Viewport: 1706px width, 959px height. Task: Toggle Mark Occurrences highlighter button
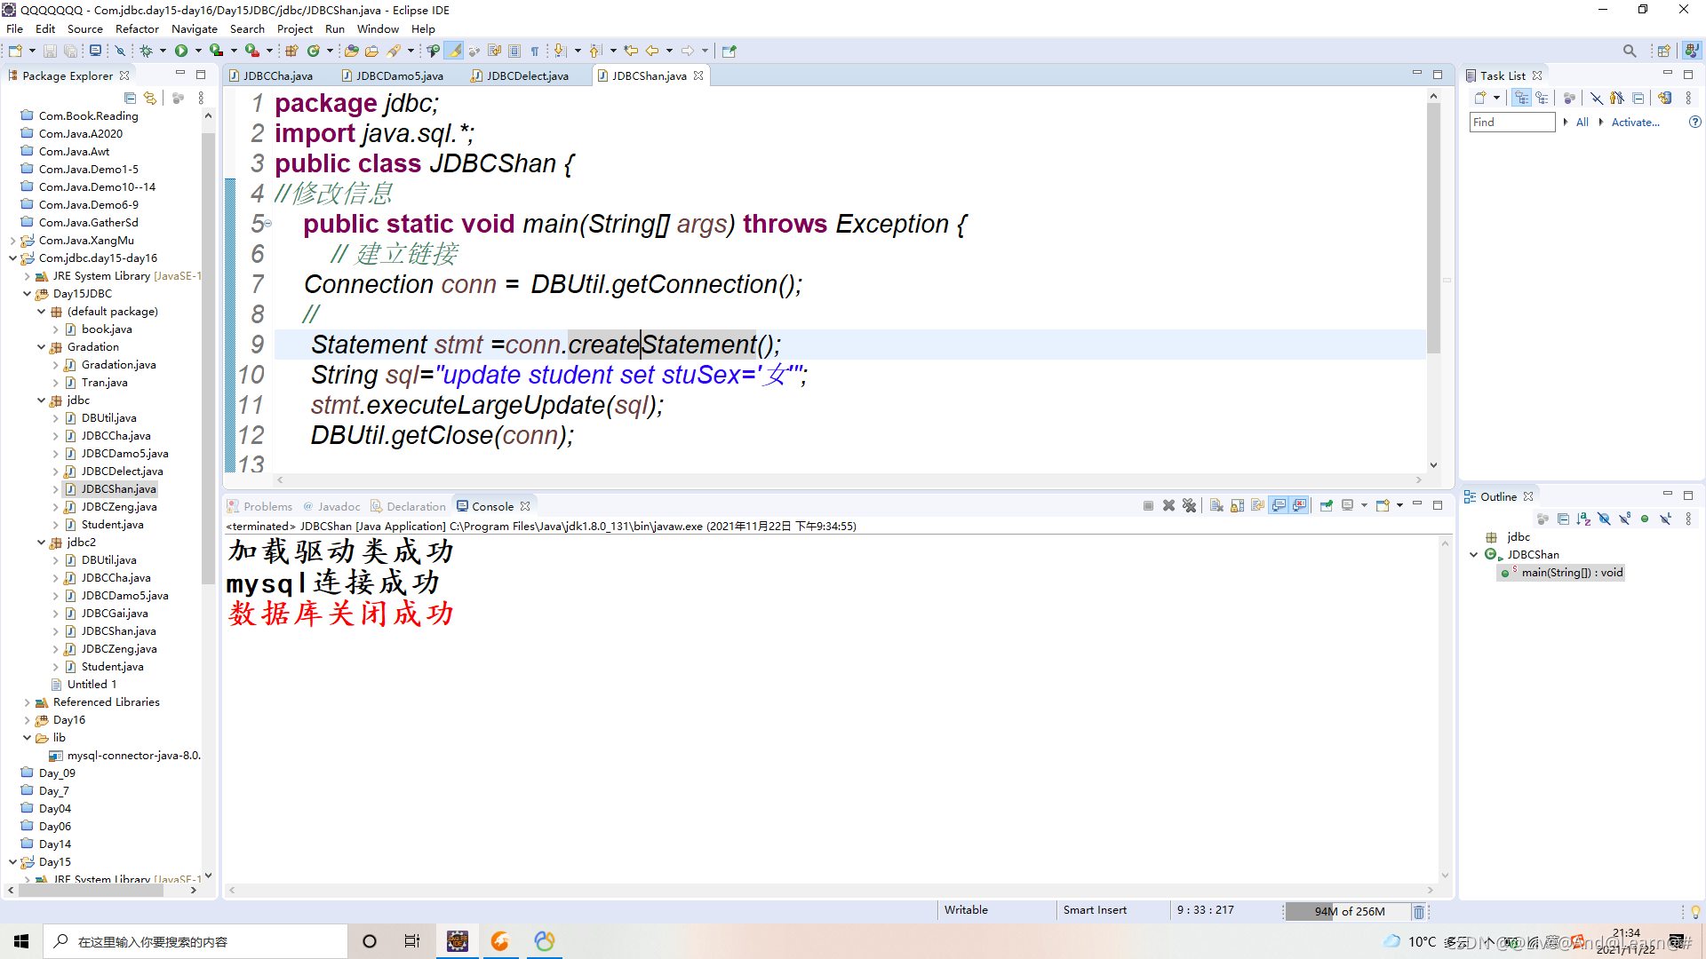[x=454, y=51]
